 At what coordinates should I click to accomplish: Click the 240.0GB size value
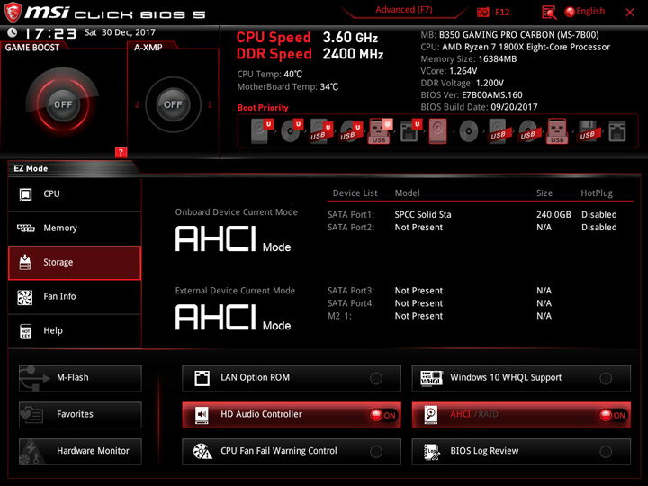coord(553,214)
